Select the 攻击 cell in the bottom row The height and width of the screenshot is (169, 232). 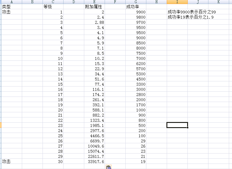[6, 162]
